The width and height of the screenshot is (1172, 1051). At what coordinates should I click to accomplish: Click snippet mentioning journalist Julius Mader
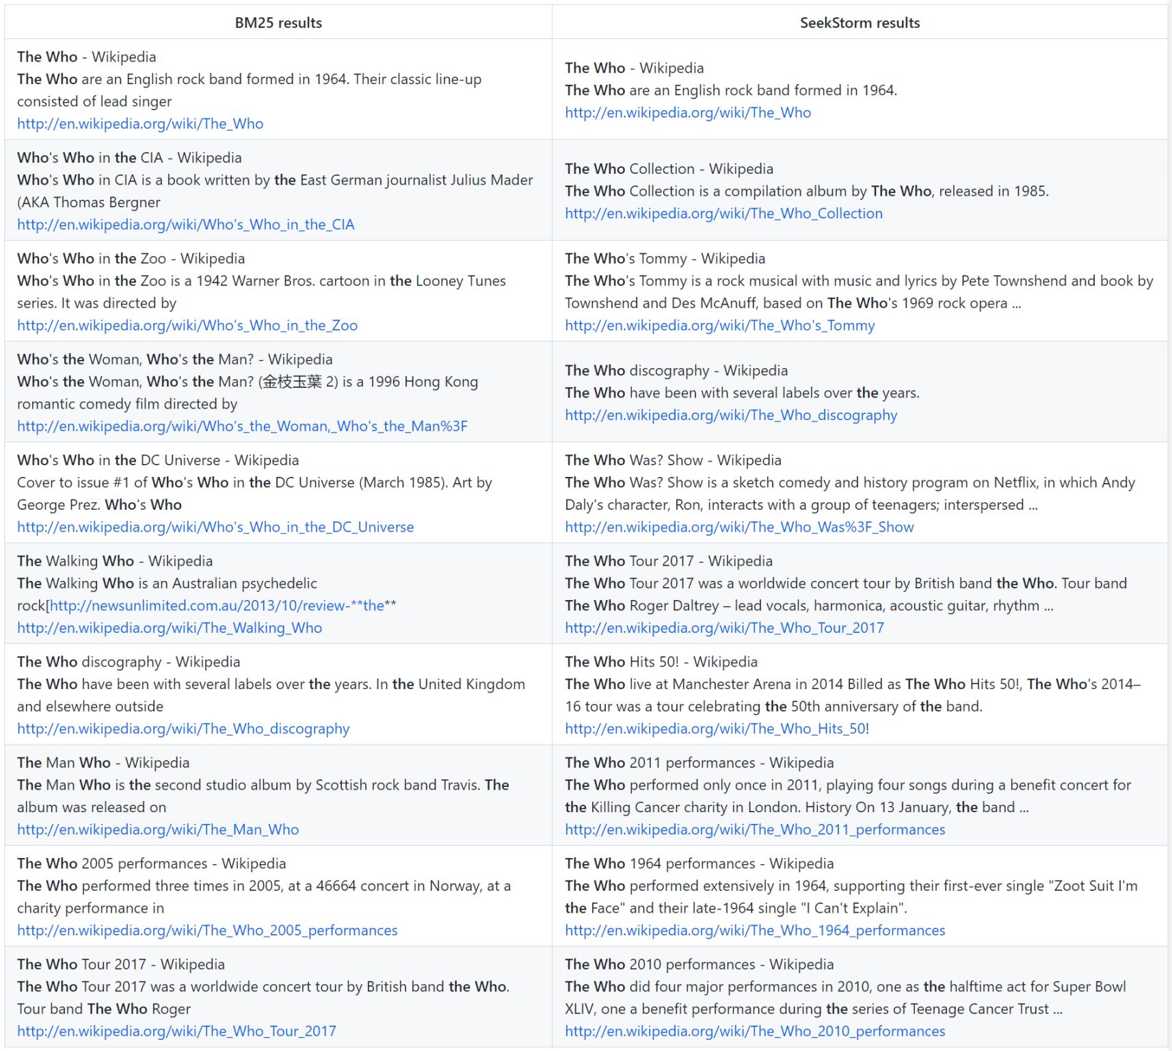coord(275,191)
